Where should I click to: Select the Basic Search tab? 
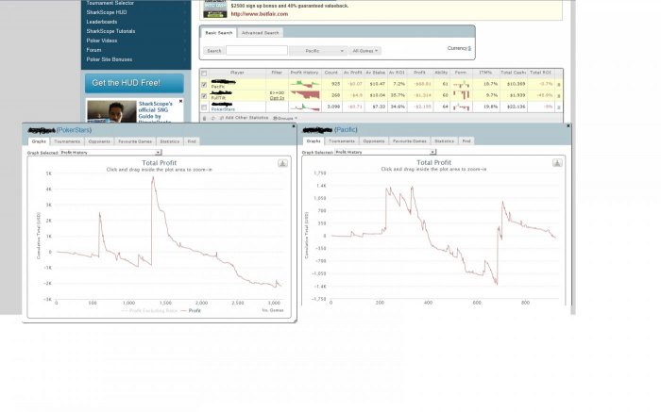coord(218,33)
